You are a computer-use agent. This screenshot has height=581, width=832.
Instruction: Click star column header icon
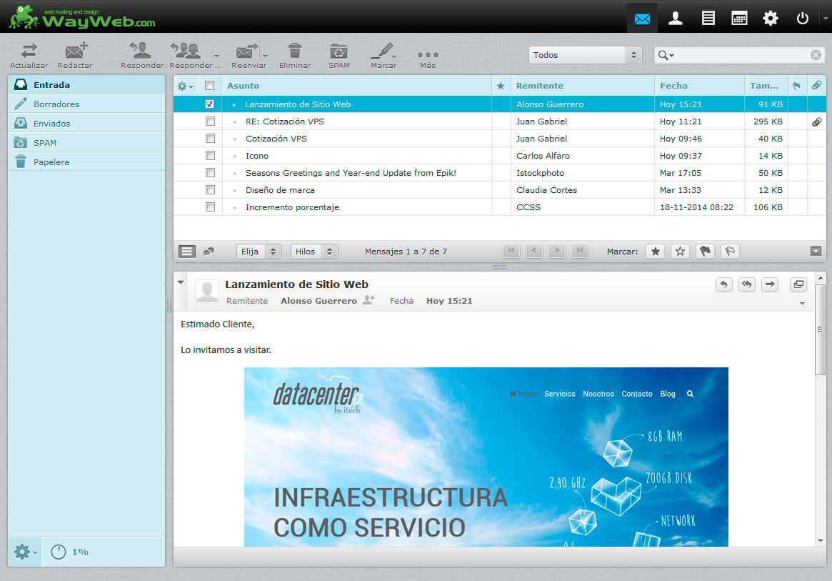pos(501,86)
